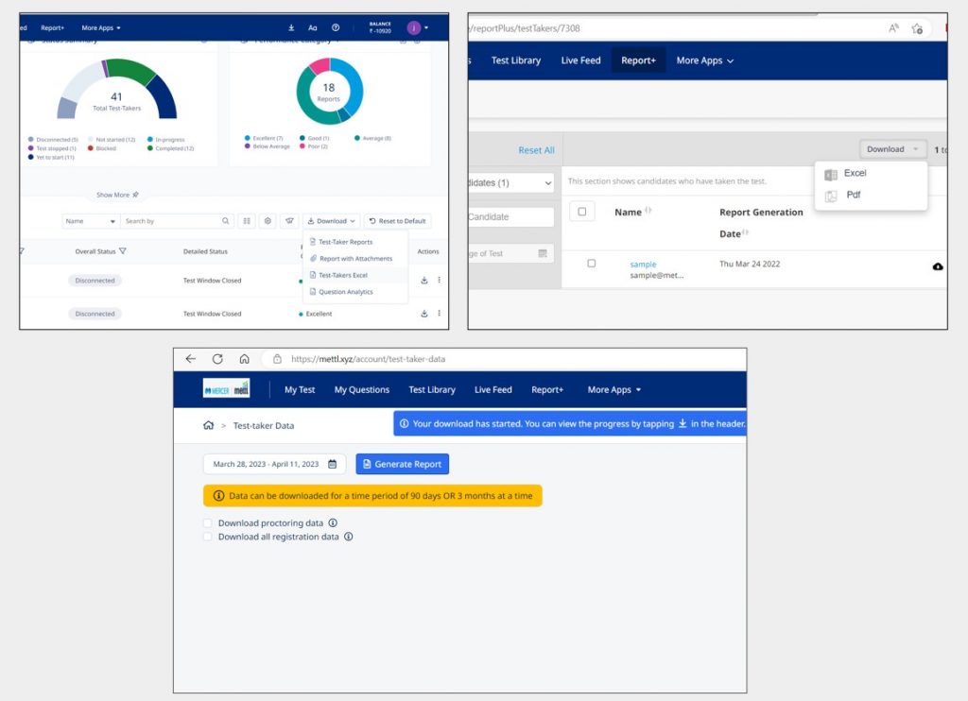Image resolution: width=968 pixels, height=701 pixels.
Task: Expand the More Apps dropdown
Action: (x=614, y=389)
